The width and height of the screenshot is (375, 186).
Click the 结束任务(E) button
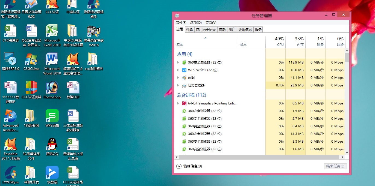[x=335, y=166]
